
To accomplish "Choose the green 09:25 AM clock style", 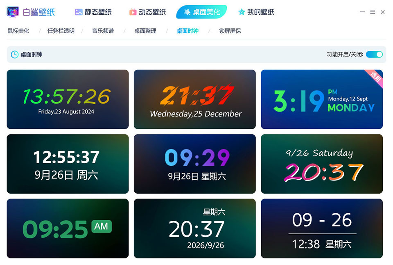I will [x=68, y=228].
